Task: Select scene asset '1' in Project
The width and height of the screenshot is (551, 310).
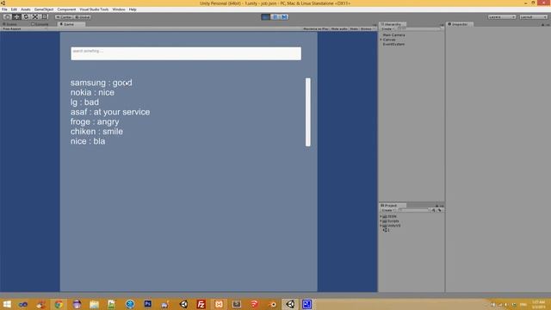Action: [x=387, y=230]
